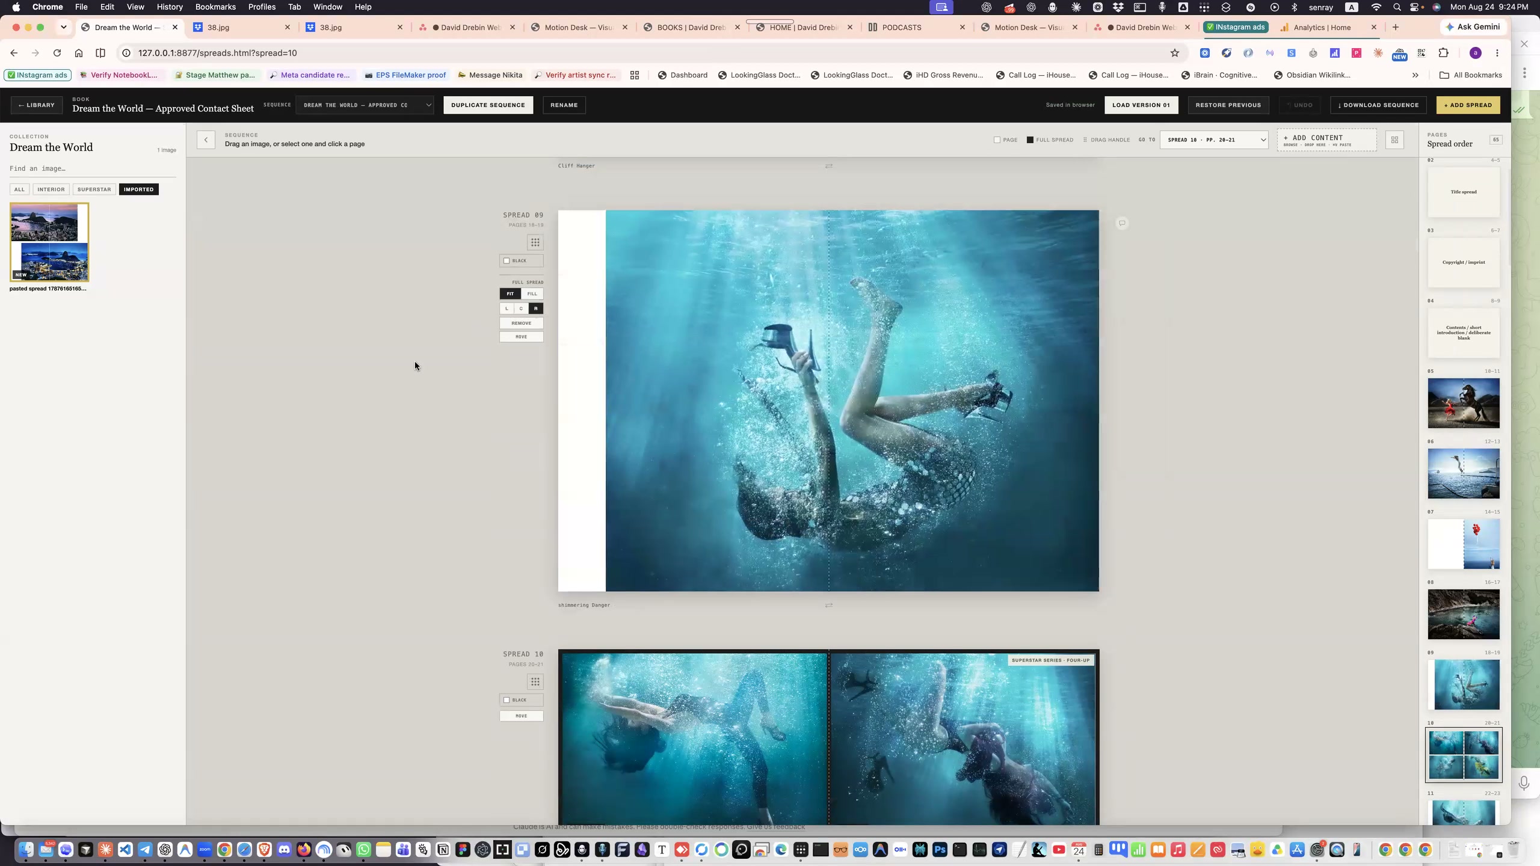This screenshot has width=1540, height=866.
Task: Bookmark this page with the star icon
Action: pyautogui.click(x=1174, y=53)
